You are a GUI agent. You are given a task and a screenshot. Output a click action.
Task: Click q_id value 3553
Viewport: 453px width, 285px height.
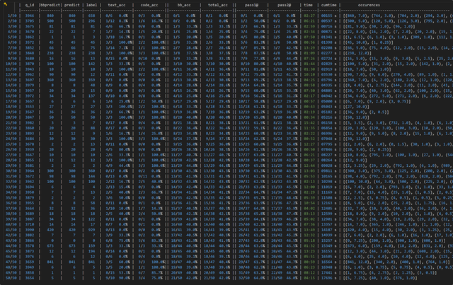coord(30,107)
